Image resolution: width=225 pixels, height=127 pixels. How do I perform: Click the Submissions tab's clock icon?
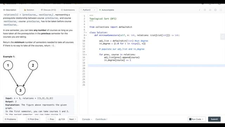coord(62,10)
